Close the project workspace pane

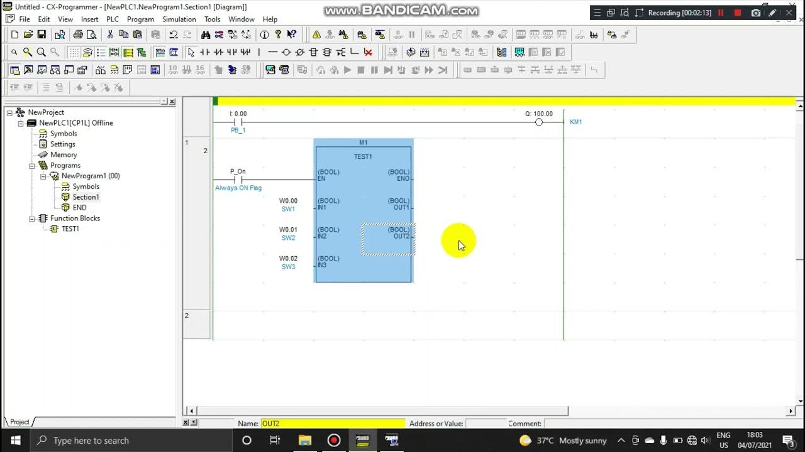172,101
